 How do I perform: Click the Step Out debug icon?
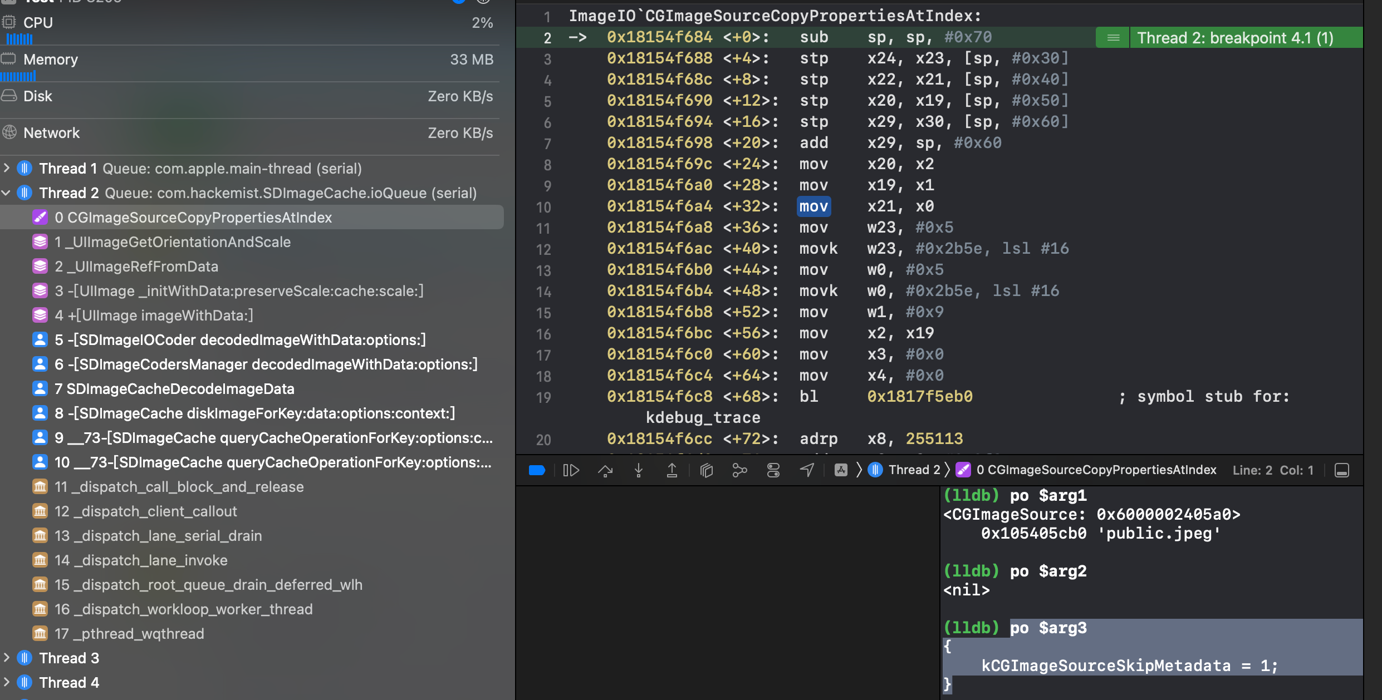point(672,471)
